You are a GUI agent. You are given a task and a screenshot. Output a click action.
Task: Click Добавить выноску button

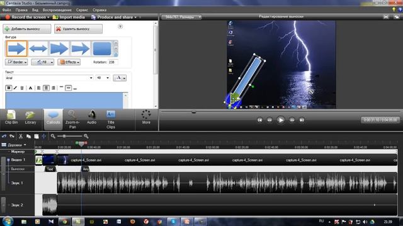(x=27, y=29)
